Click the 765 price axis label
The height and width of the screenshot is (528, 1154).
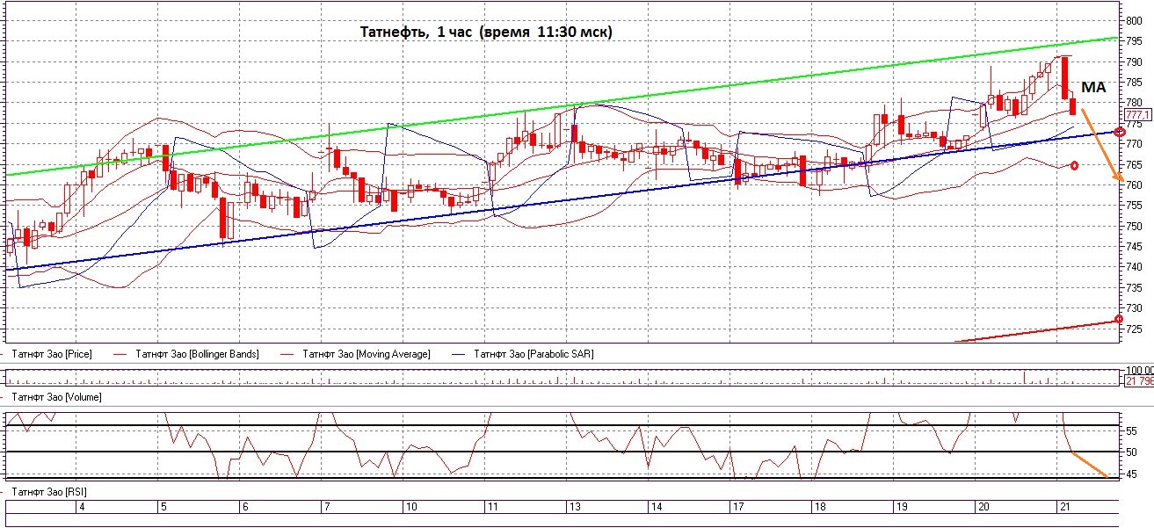click(x=1135, y=164)
